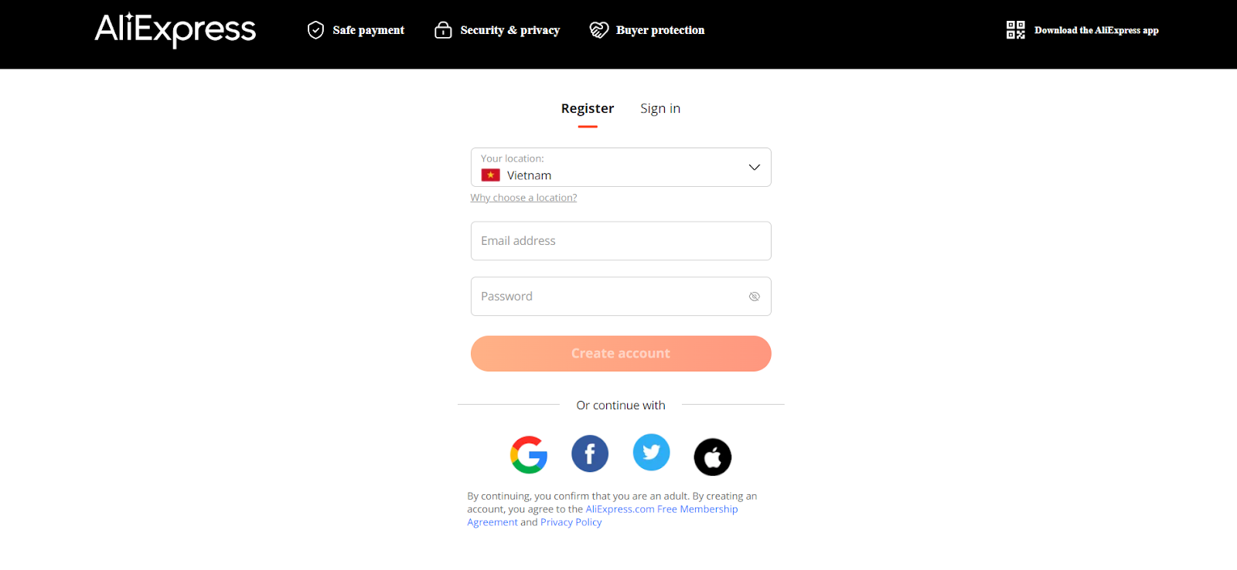The width and height of the screenshot is (1237, 570).
Task: Continue with Facebook
Action: (x=589, y=453)
